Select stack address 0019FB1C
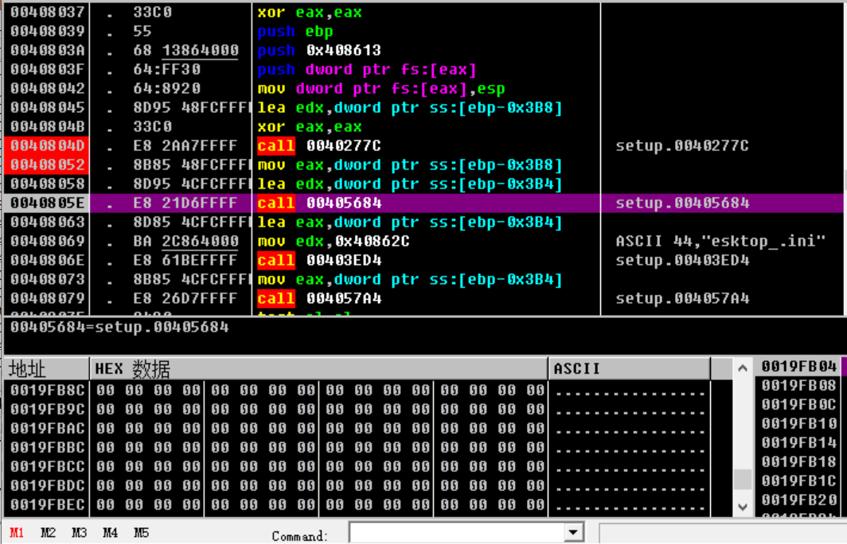Viewport: 847px width, 544px height. [799, 481]
